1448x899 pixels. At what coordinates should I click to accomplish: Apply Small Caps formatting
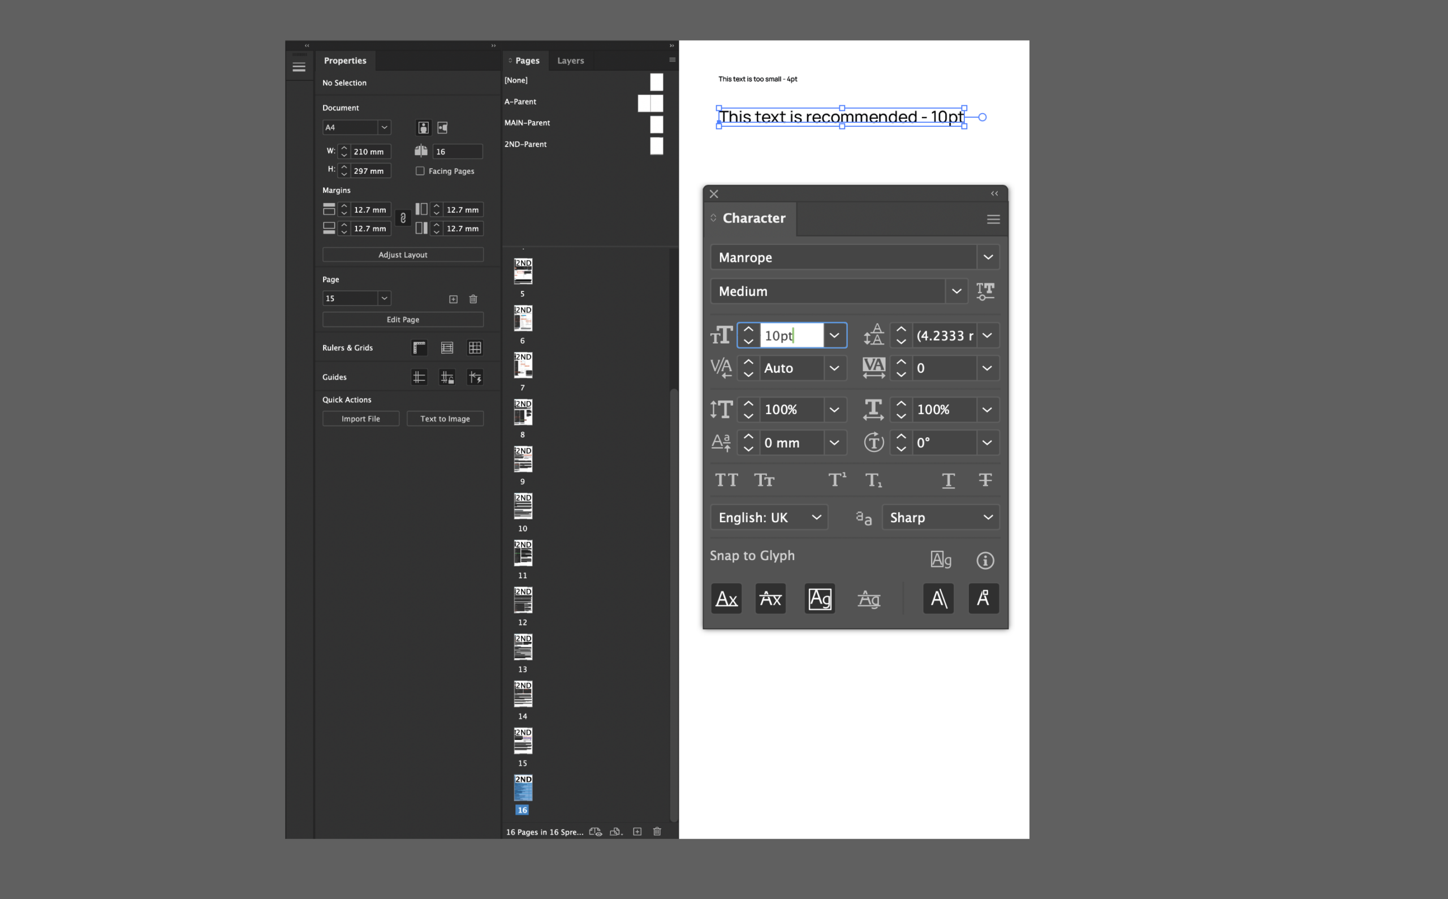[x=764, y=480]
